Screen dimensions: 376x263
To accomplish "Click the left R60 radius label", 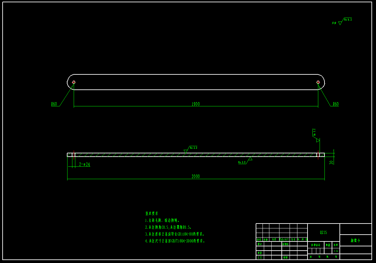I will (54, 104).
